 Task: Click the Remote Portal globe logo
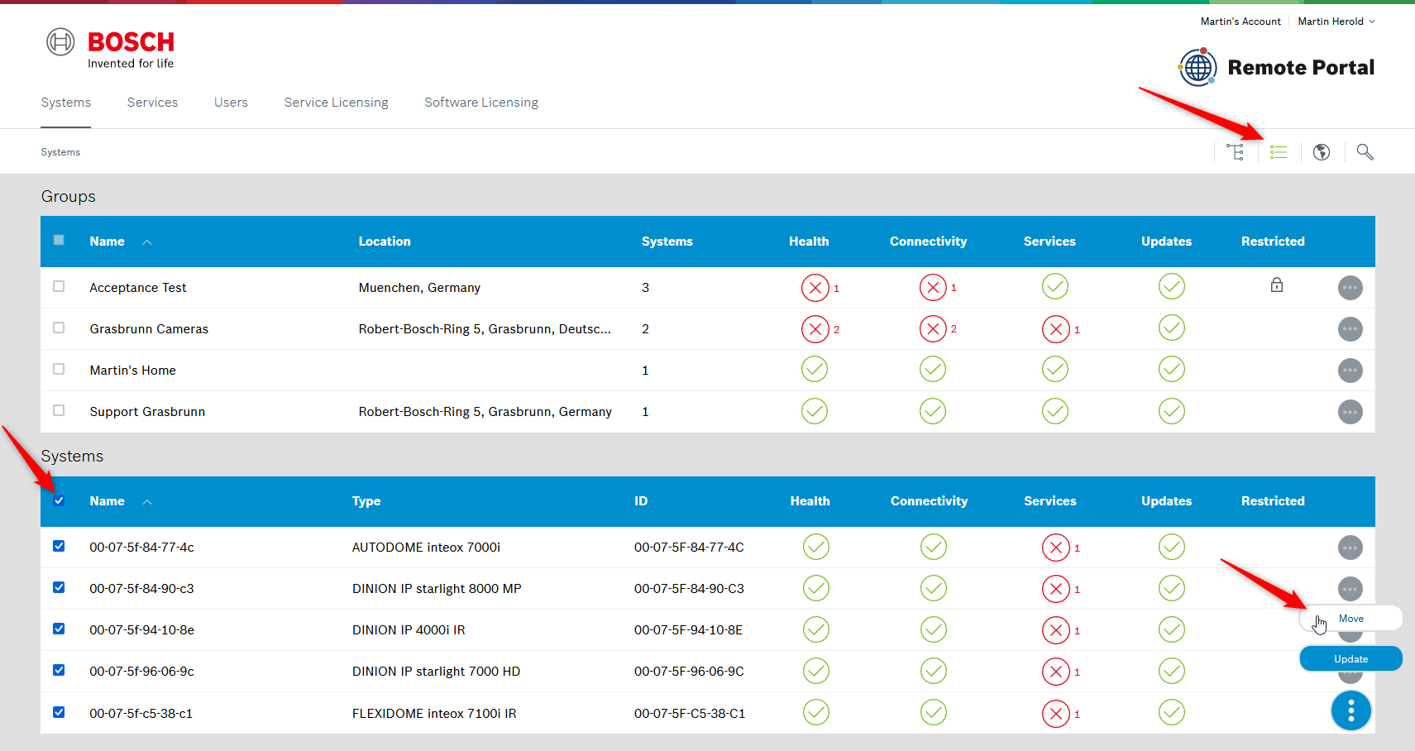tap(1197, 67)
